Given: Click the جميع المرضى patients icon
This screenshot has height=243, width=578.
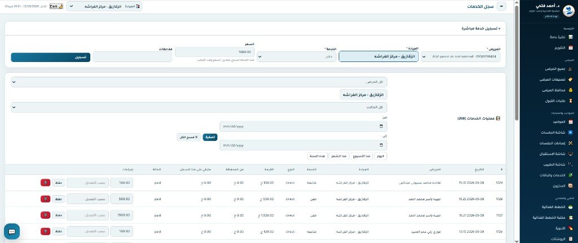Looking at the screenshot, I should 571,69.
